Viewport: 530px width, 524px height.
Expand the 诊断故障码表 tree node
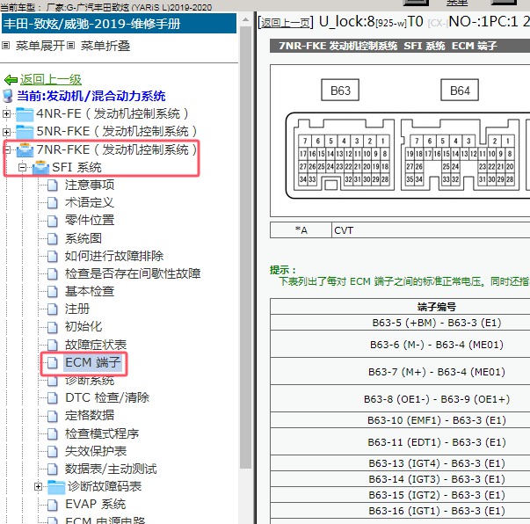pos(38,487)
